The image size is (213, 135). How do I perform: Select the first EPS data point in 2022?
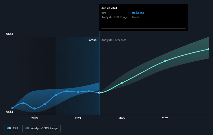(x=12, y=108)
